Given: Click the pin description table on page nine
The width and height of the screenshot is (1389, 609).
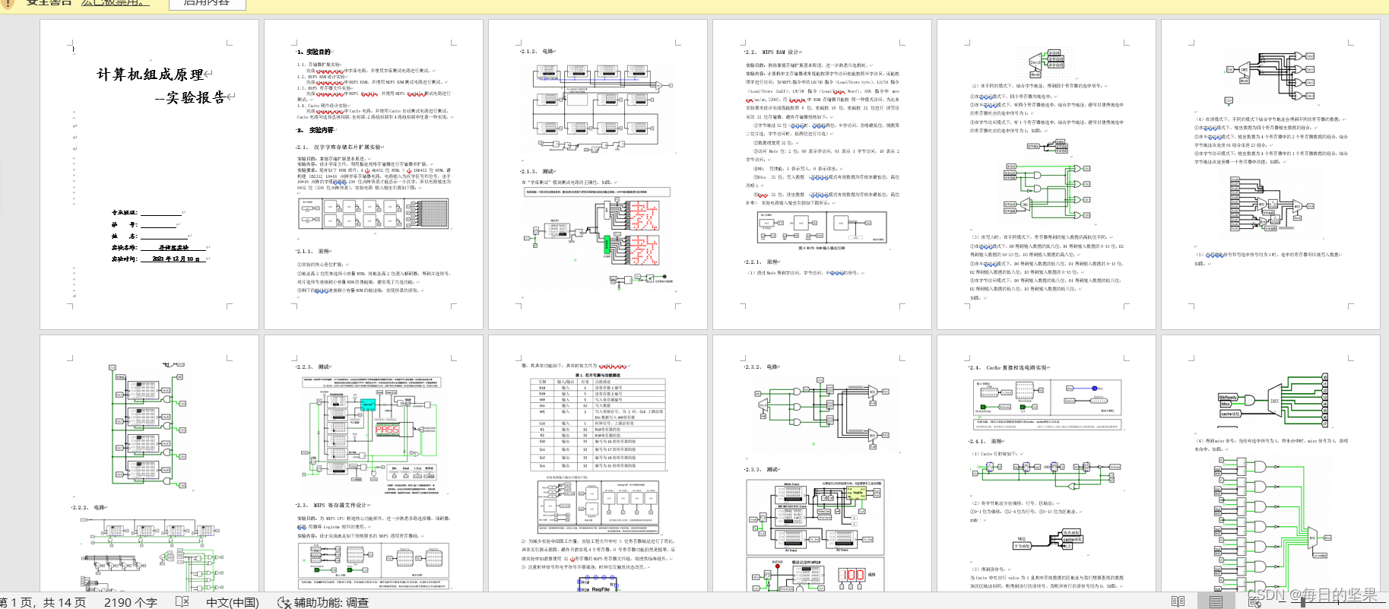Looking at the screenshot, I should [x=598, y=423].
